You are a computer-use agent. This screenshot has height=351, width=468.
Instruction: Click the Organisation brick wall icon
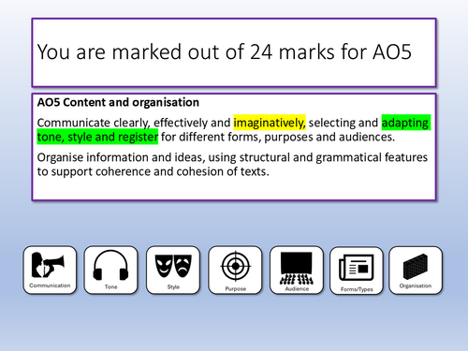[x=416, y=266]
